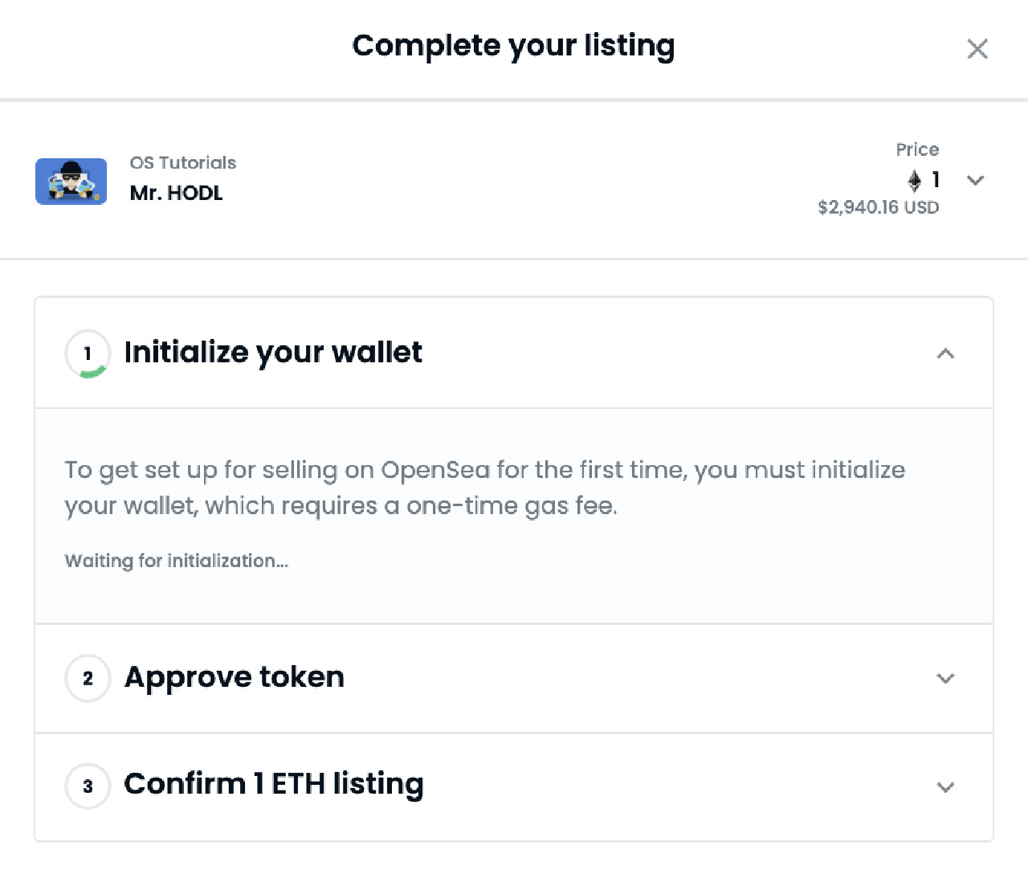Viewport: 1028px width, 874px height.
Task: Click the Mr. HODL NFT thumbnail image
Action: coord(71,182)
